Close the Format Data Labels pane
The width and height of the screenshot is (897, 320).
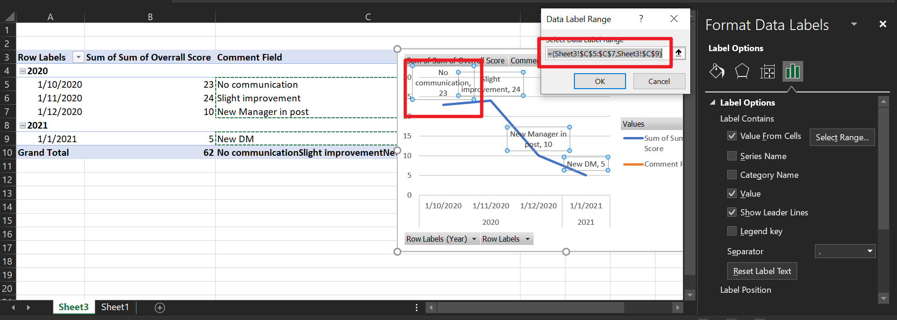(882, 24)
